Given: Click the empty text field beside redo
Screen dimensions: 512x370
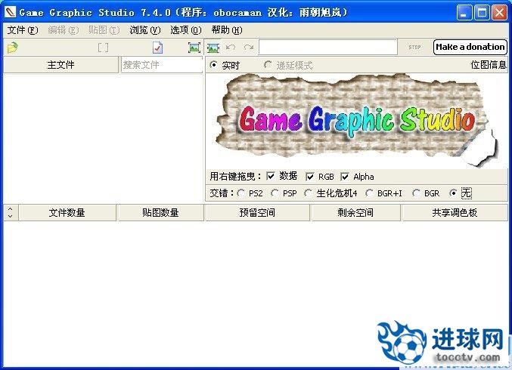Looking at the screenshot, I should click(x=327, y=48).
